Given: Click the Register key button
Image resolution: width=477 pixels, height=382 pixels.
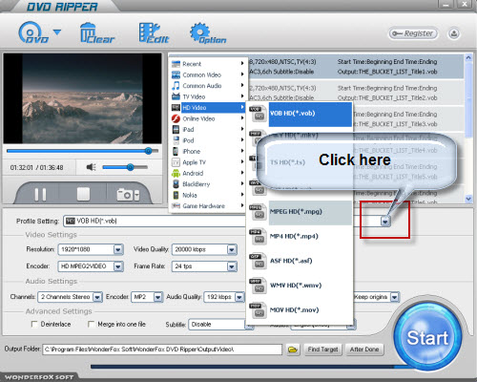Looking at the screenshot, I should click(413, 33).
